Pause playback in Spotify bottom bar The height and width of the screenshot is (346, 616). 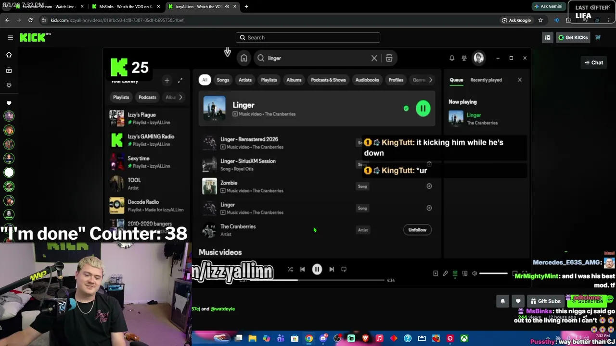pos(317,270)
